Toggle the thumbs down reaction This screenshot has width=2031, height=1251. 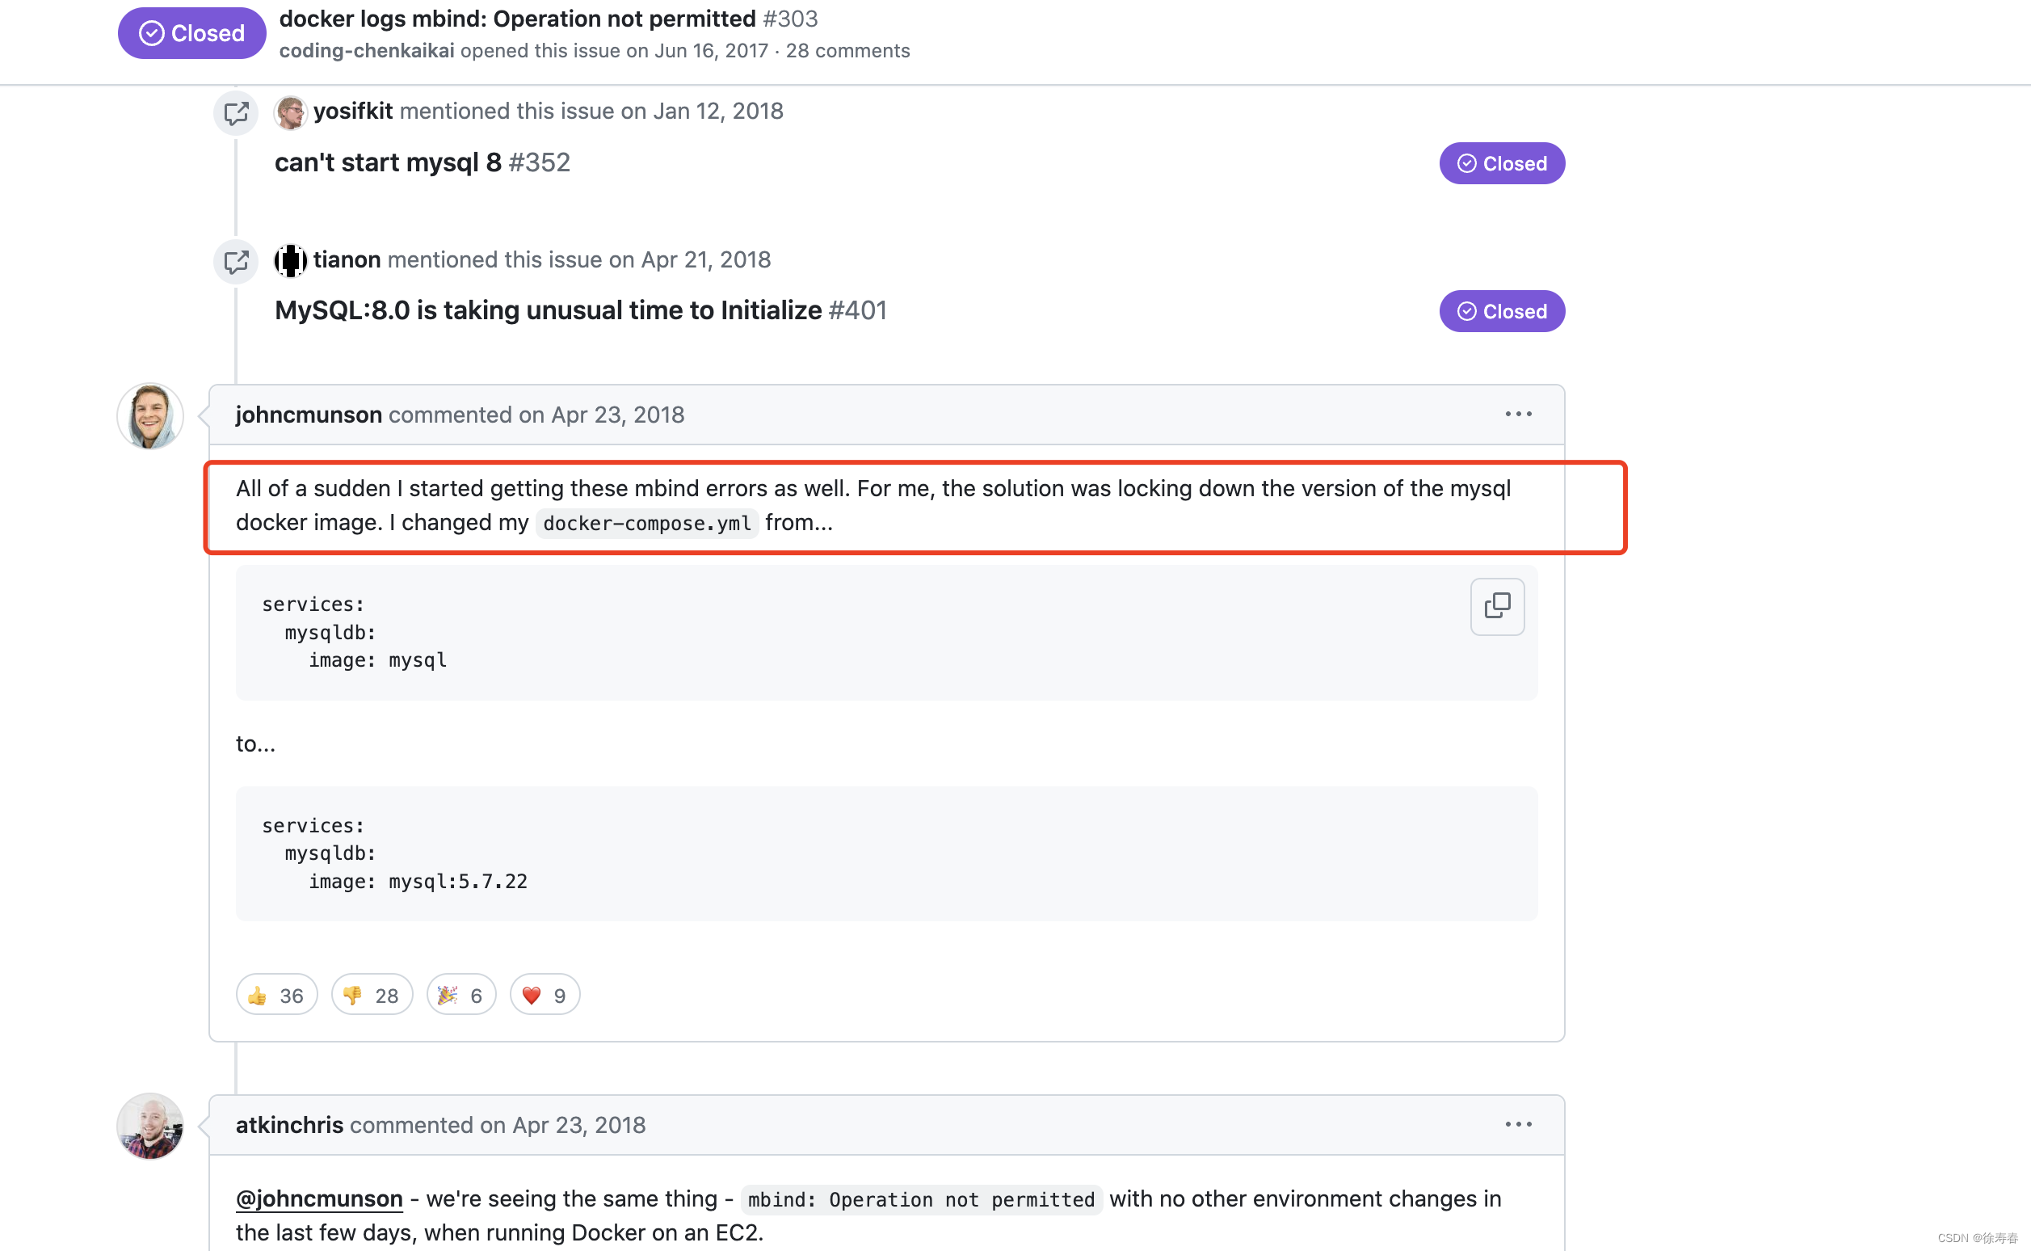[372, 995]
